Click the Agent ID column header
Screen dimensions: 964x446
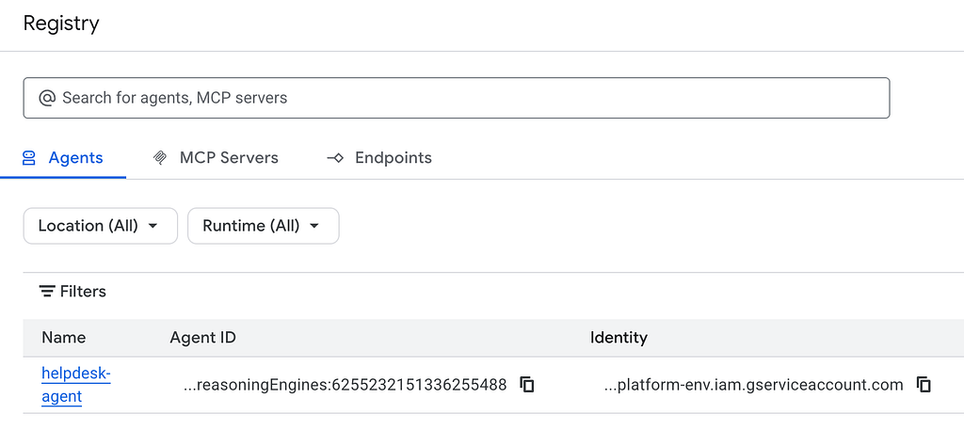coord(203,337)
